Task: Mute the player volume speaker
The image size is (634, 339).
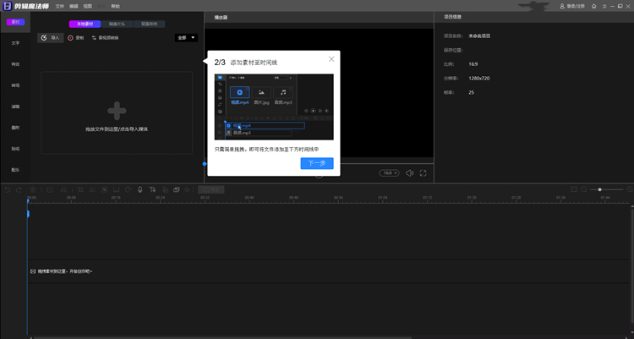Action: (410, 173)
